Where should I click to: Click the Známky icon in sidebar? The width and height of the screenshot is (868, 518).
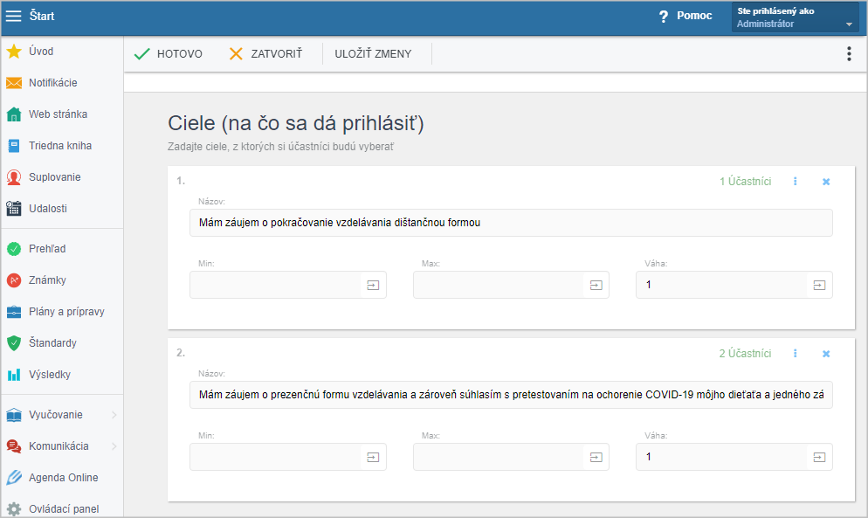coord(14,280)
